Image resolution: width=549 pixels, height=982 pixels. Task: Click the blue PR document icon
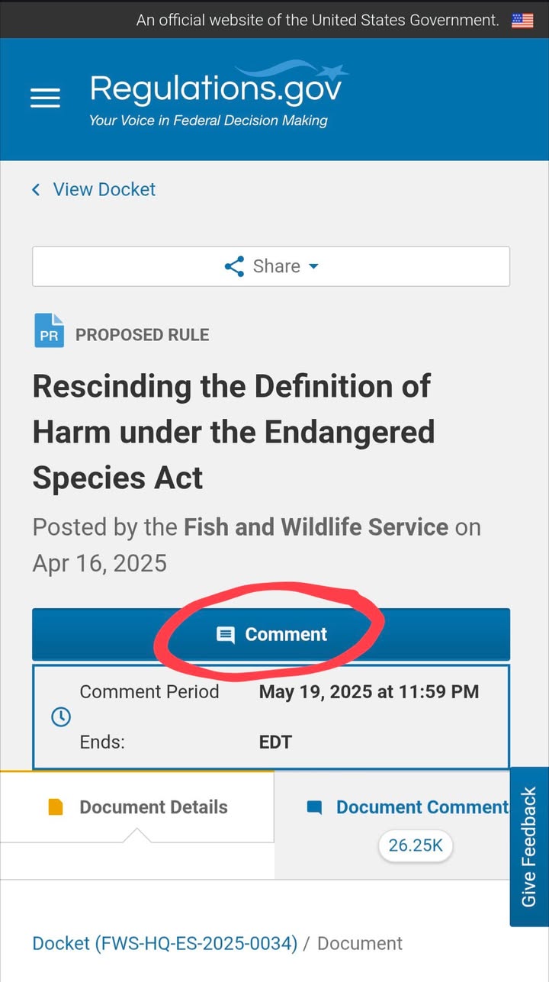coord(49,331)
